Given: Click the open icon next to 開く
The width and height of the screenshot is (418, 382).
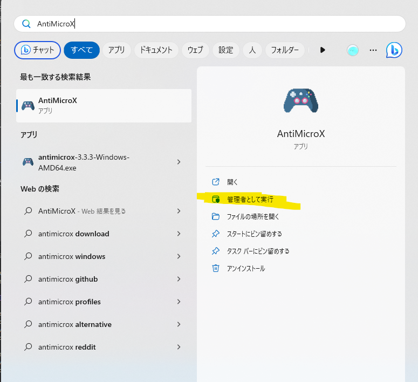Looking at the screenshot, I should pos(215,182).
